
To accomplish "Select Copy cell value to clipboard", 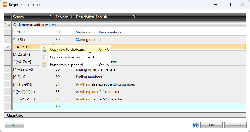I will coord(72,57).
